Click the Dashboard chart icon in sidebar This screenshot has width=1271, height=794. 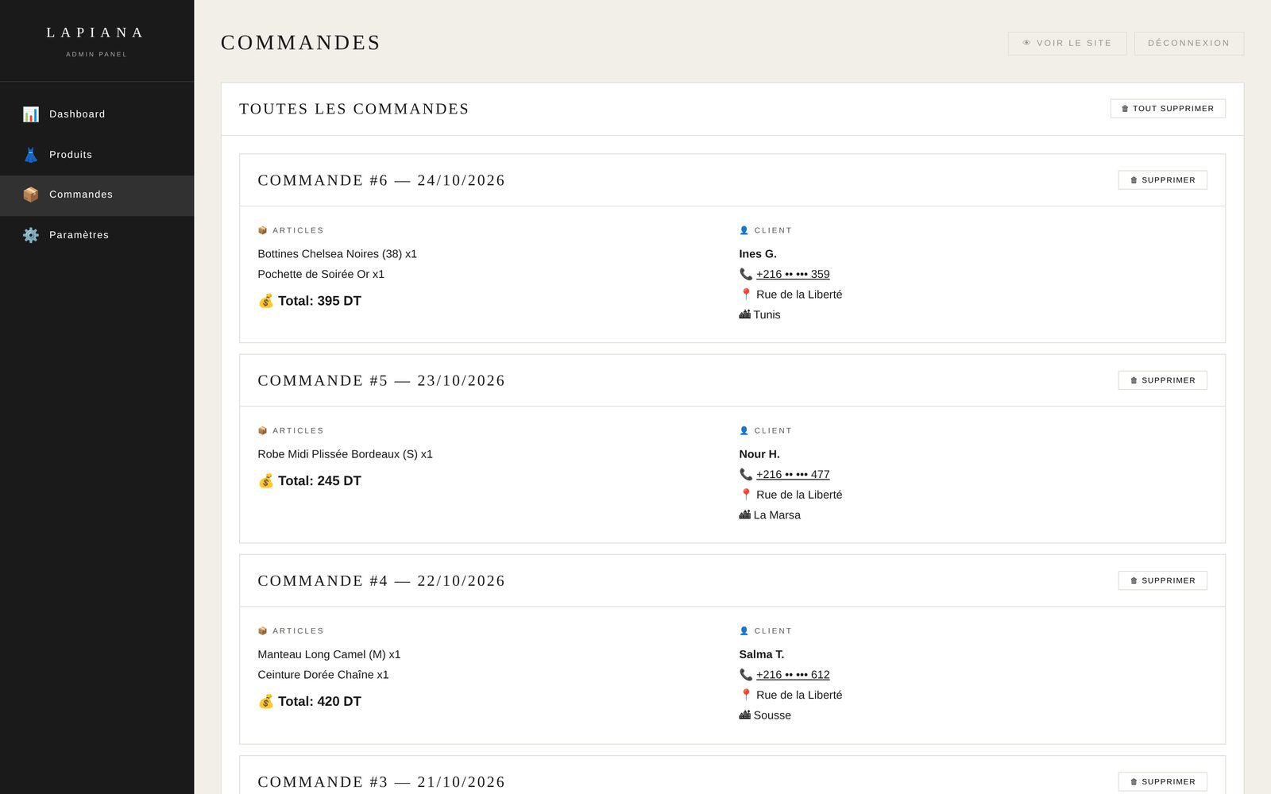point(31,114)
